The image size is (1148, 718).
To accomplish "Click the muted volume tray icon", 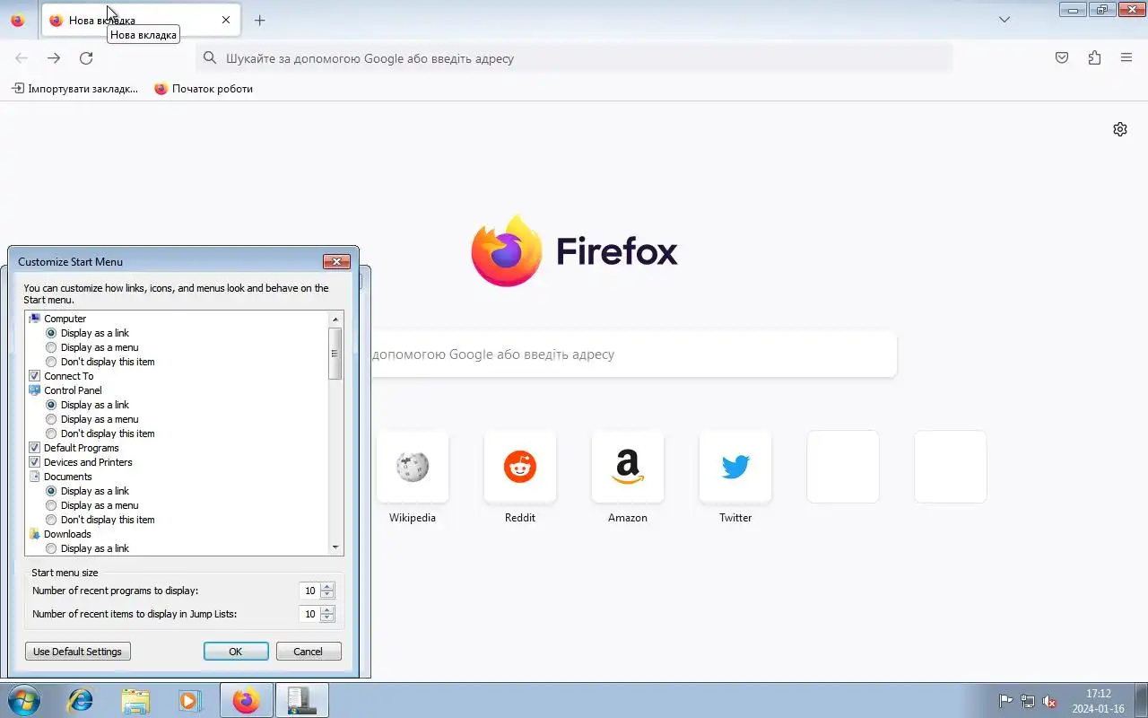I will [1049, 702].
